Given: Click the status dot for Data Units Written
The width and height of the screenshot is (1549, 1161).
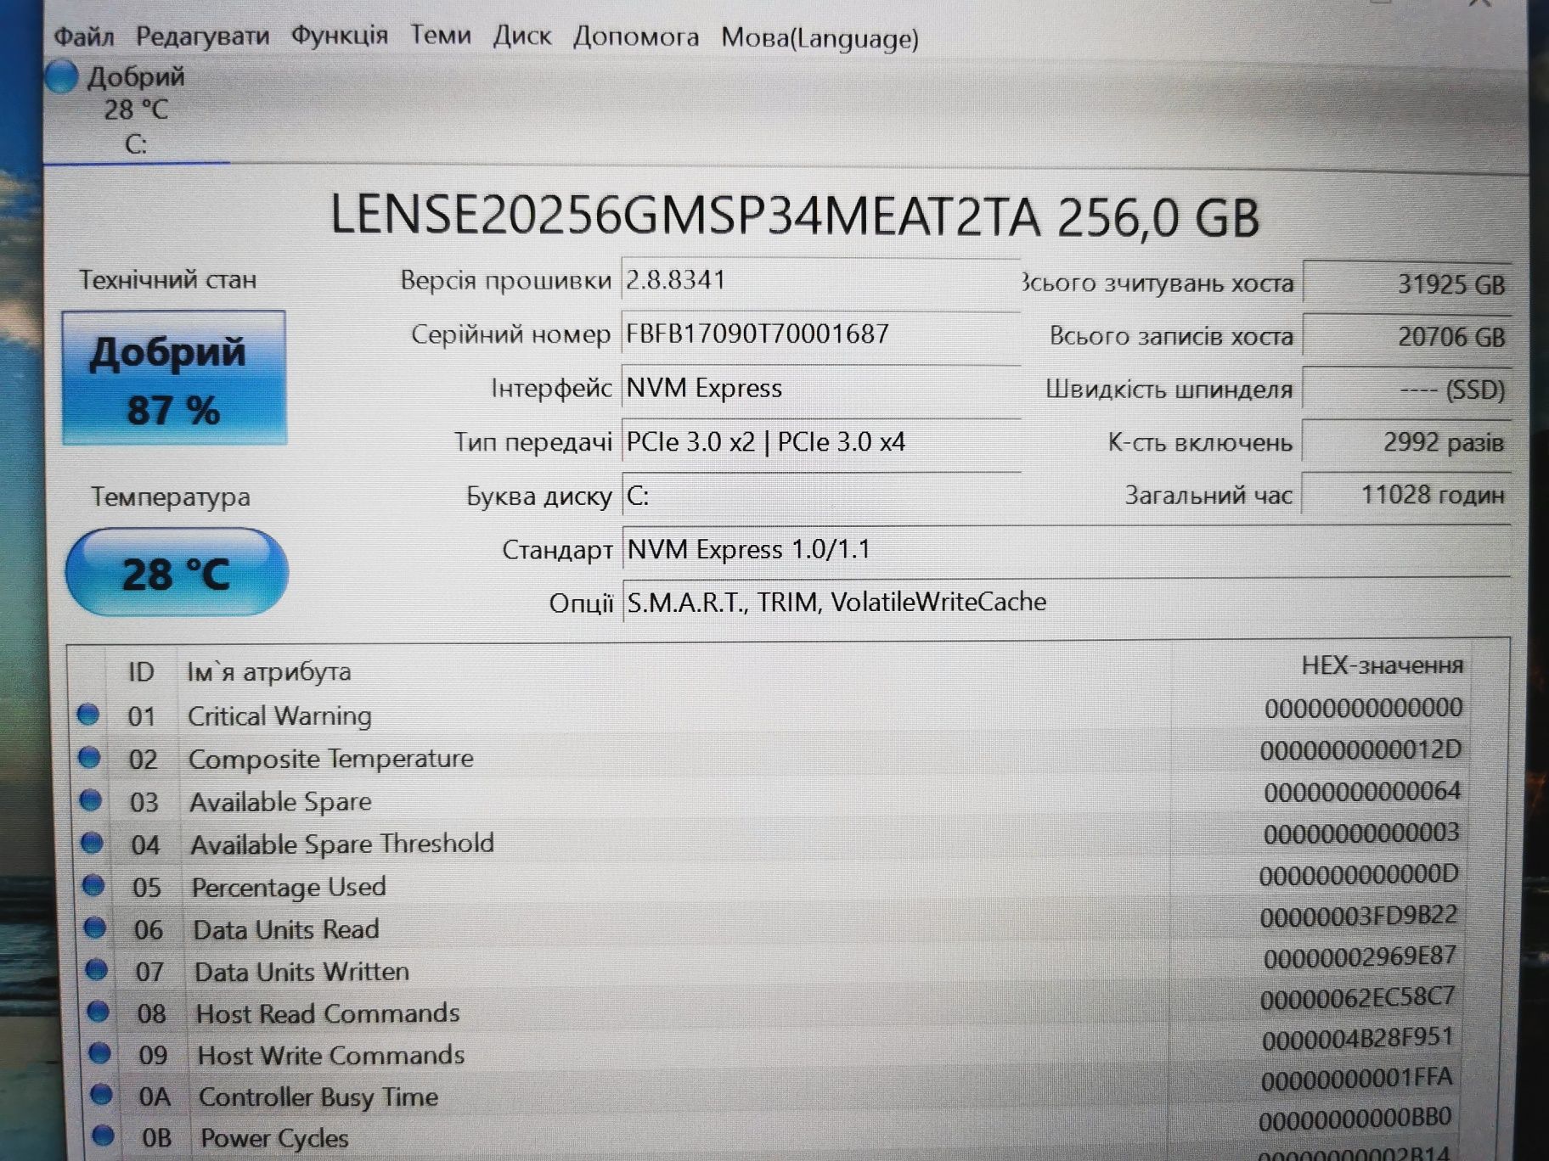Looking at the screenshot, I should tap(97, 969).
